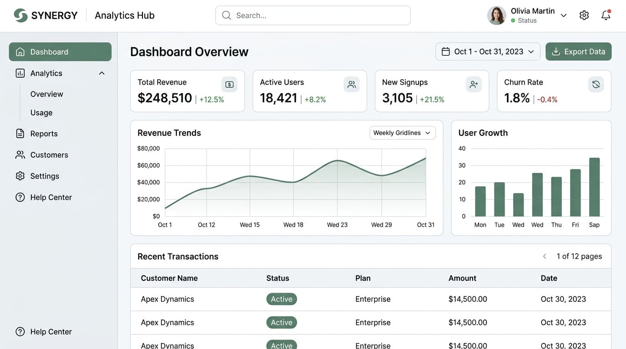Viewport: 626px width, 349px height.
Task: Click the Recent Transactions heading
Action: (x=178, y=257)
